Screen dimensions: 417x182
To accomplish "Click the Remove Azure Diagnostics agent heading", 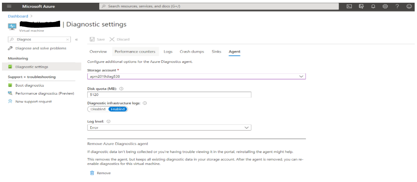I will coord(117,143).
